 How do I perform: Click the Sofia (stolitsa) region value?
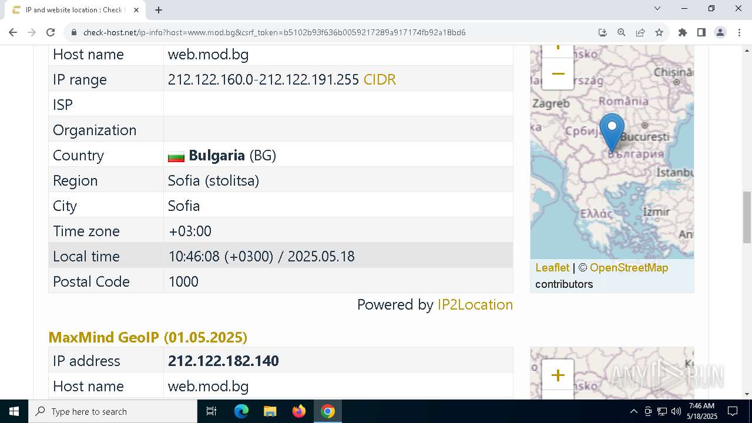(x=213, y=180)
